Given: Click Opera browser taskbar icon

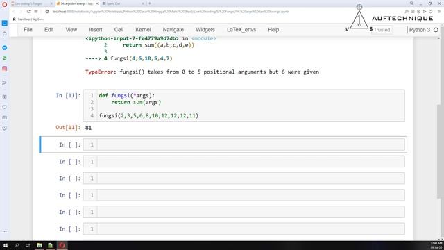Looking at the screenshot, I should (62, 245).
